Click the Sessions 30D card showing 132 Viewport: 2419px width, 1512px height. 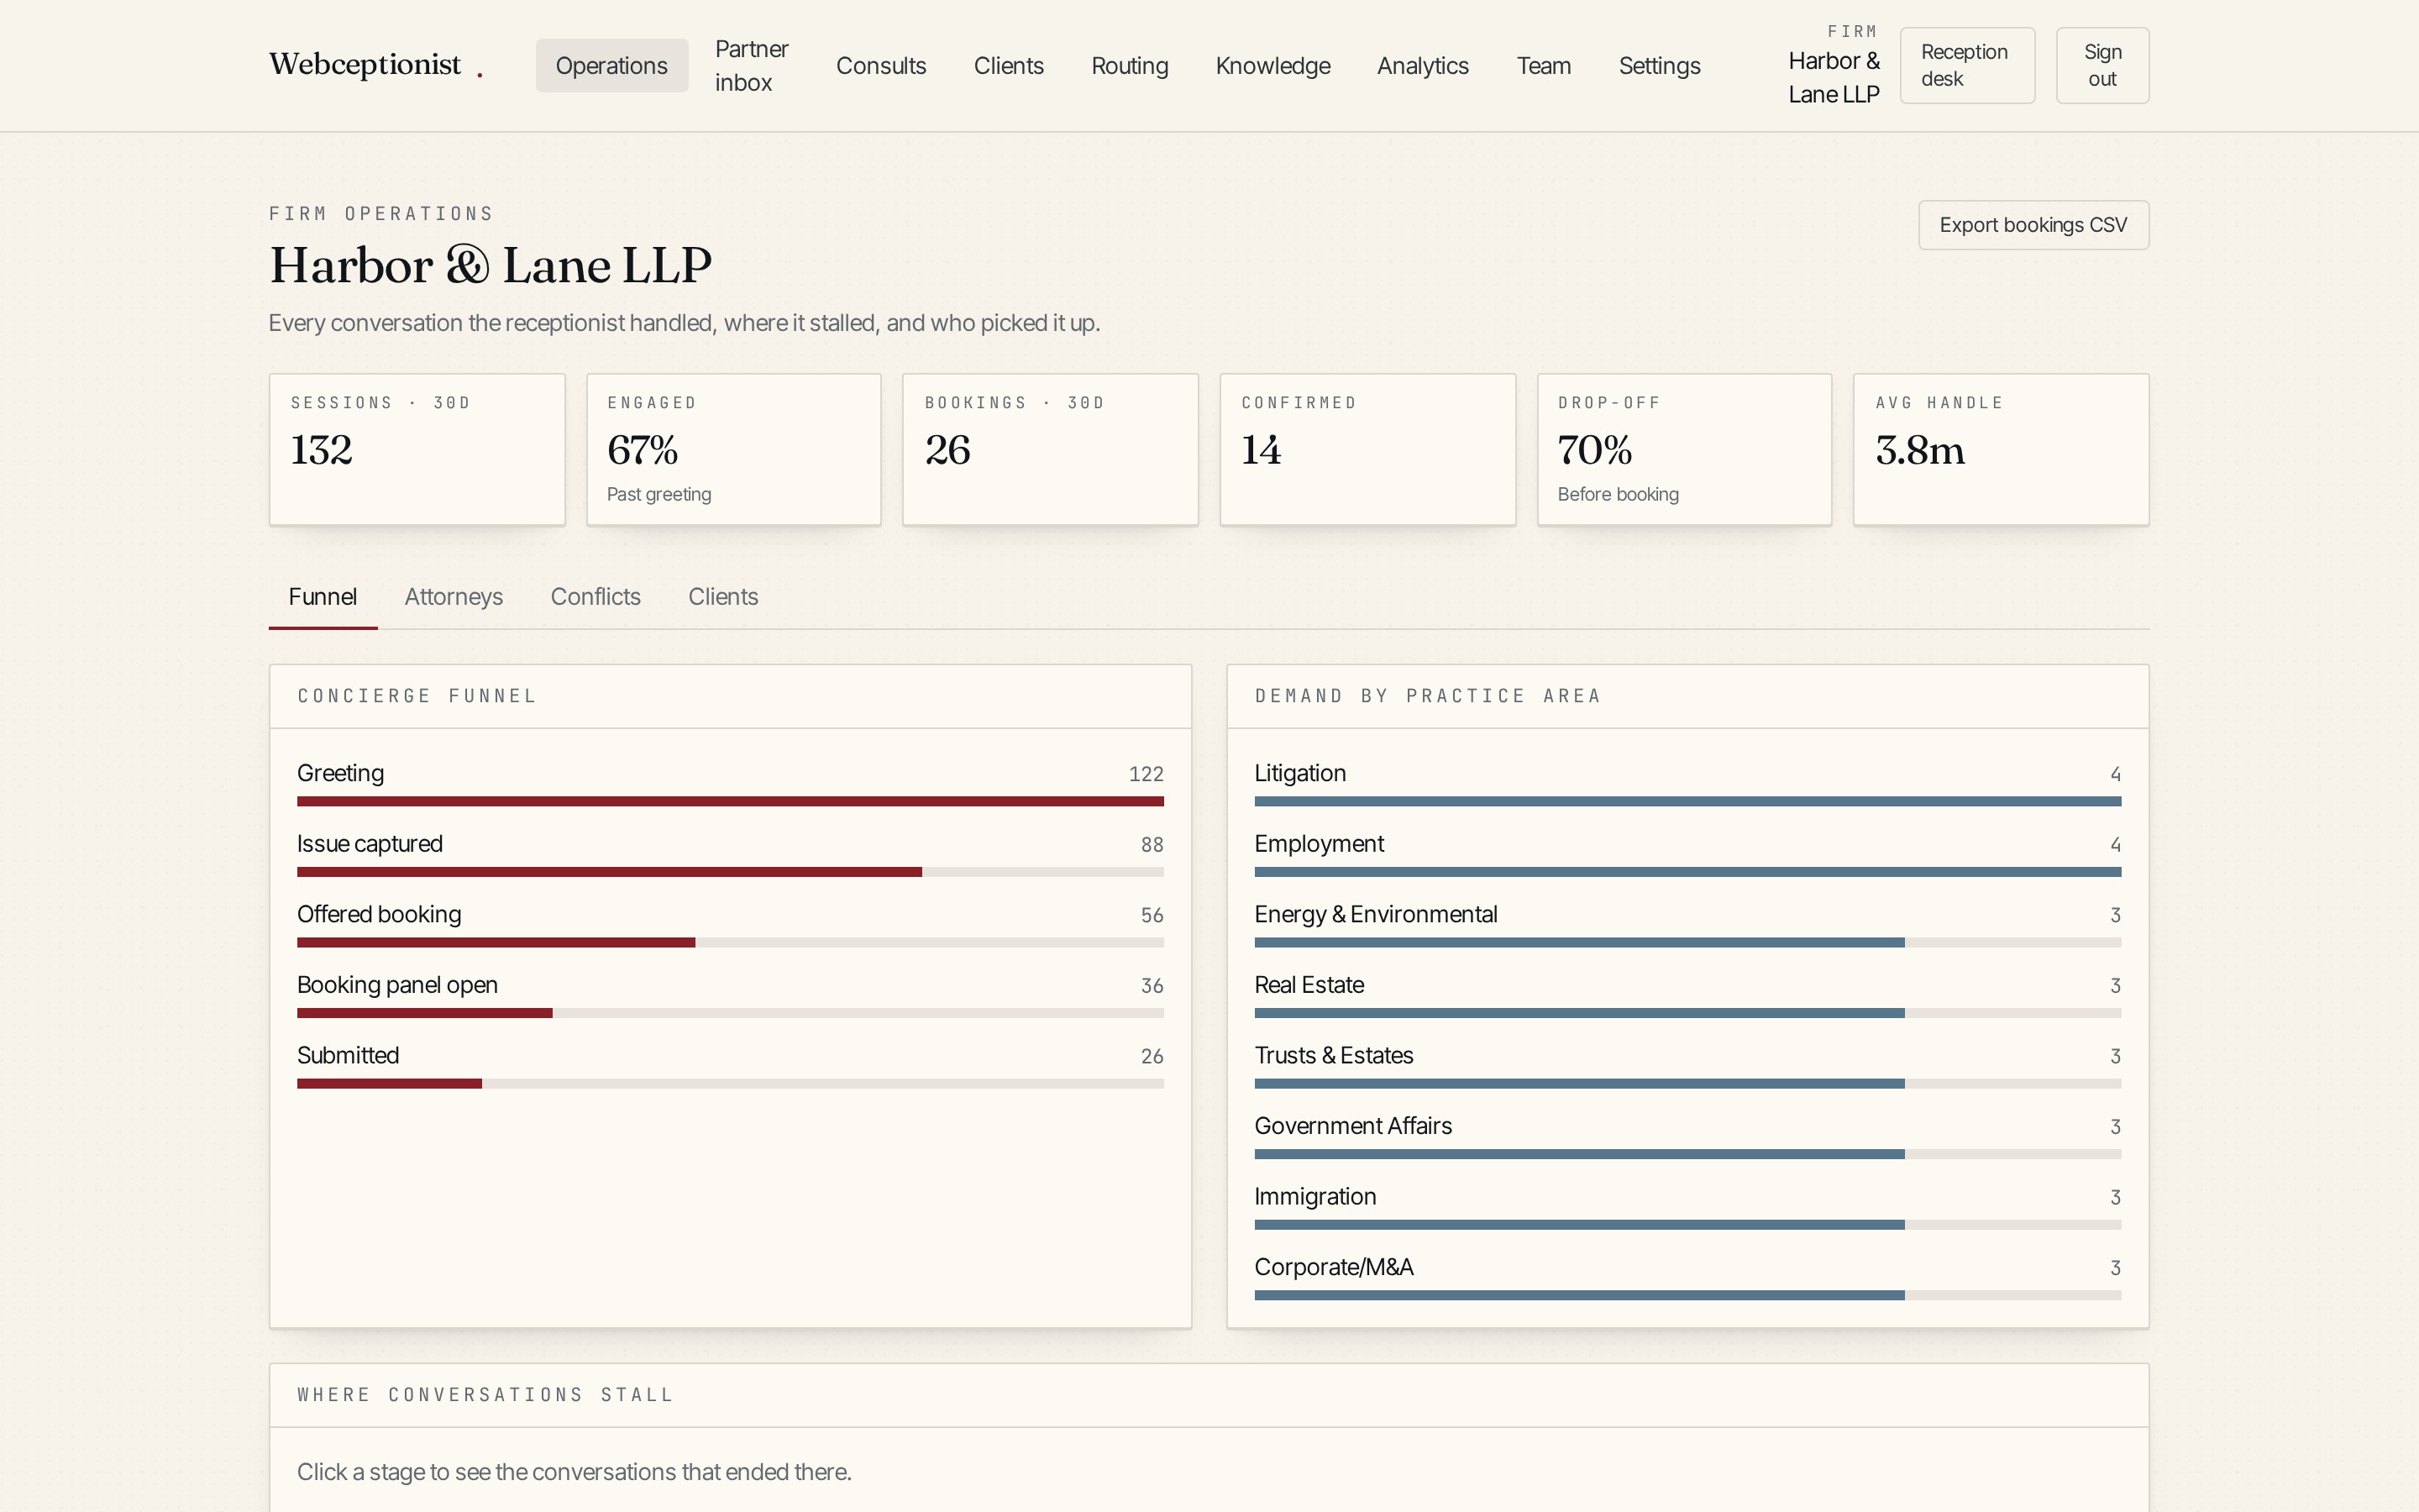pyautogui.click(x=417, y=449)
